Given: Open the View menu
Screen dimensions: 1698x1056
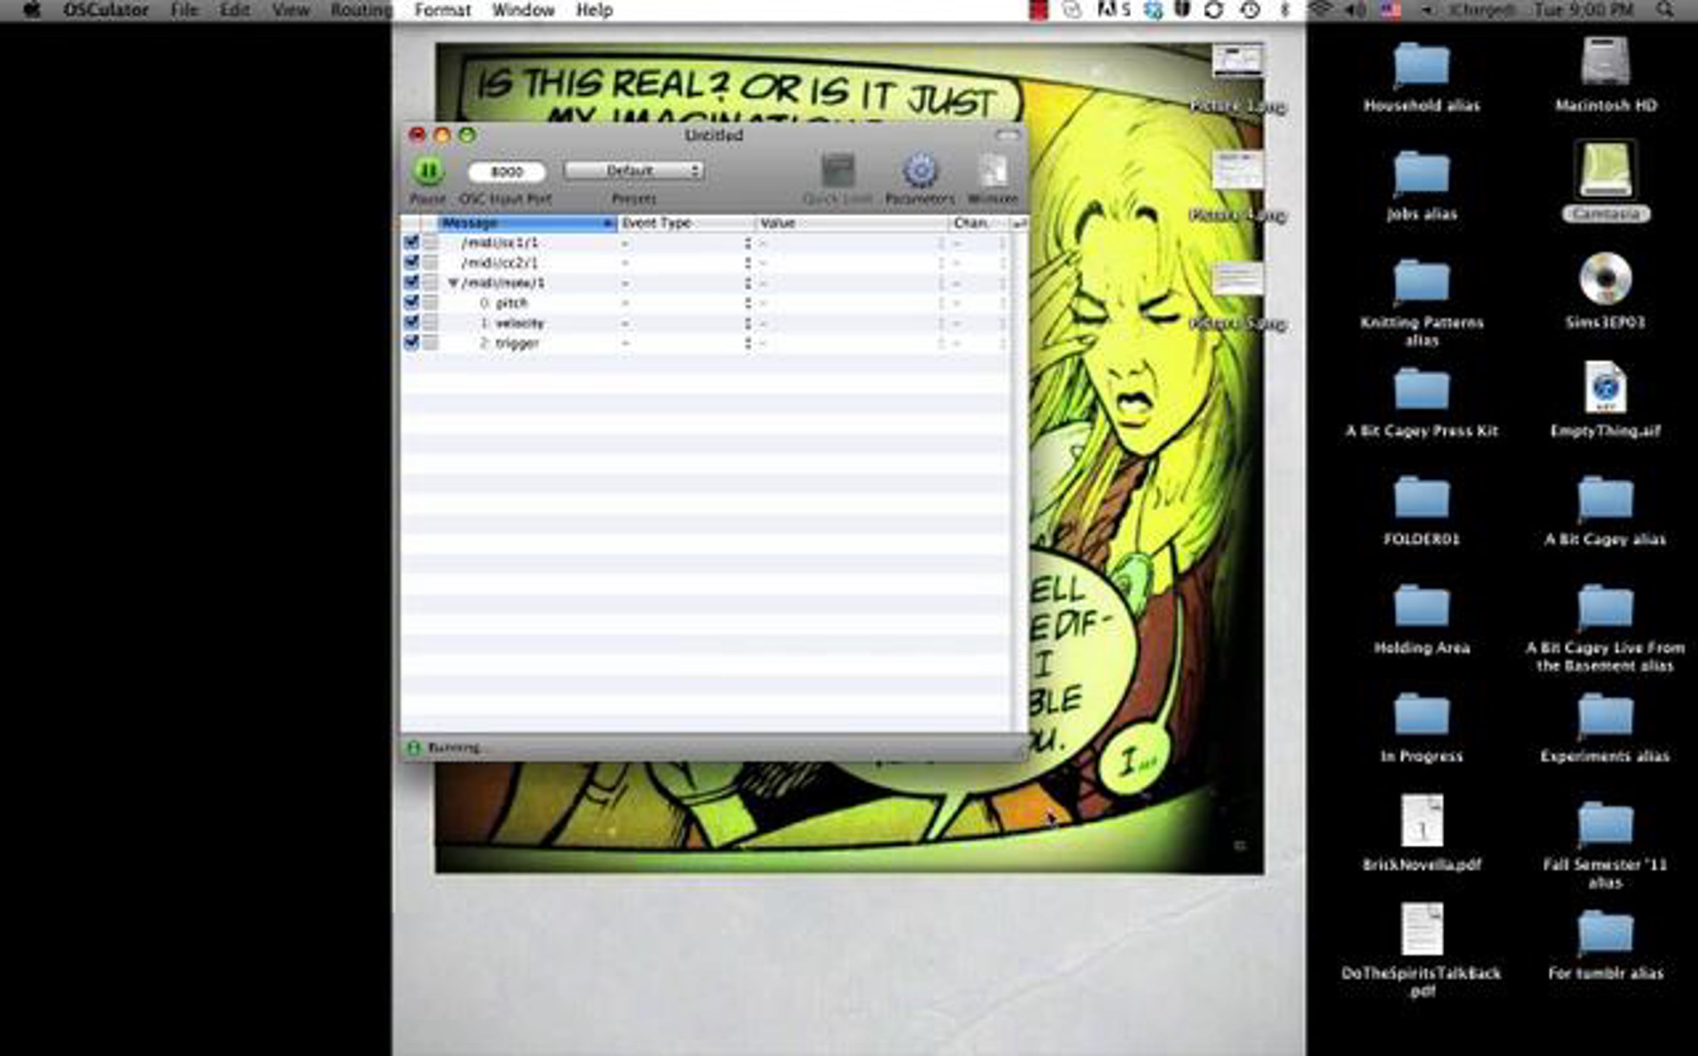Looking at the screenshot, I should coord(291,11).
